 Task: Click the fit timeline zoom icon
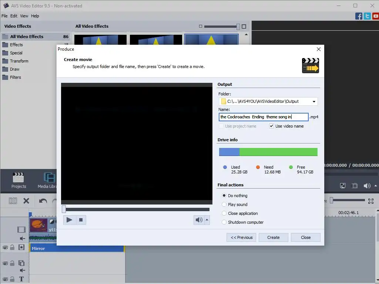371,201
